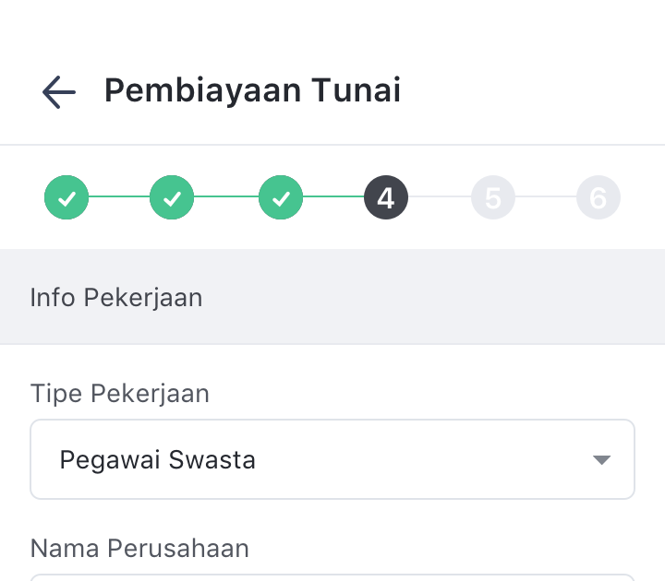This screenshot has width=665, height=581.
Task: Click the Nama Perusahaan field label
Action: click(139, 548)
